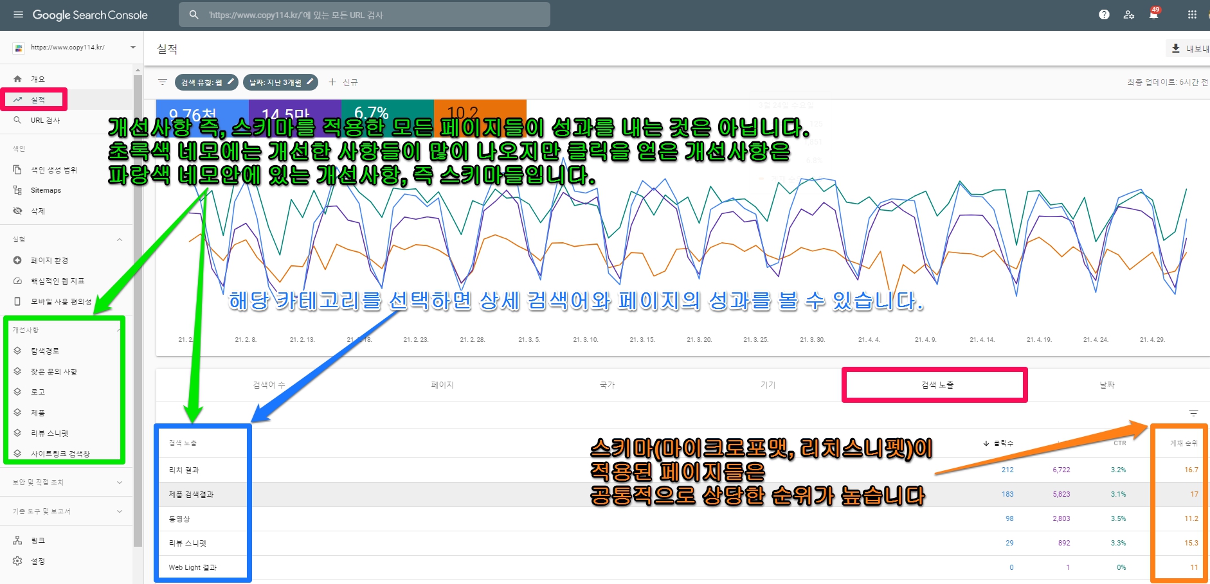Open users and permissions icon
Screen dimensions: 1210x584
click(1129, 15)
